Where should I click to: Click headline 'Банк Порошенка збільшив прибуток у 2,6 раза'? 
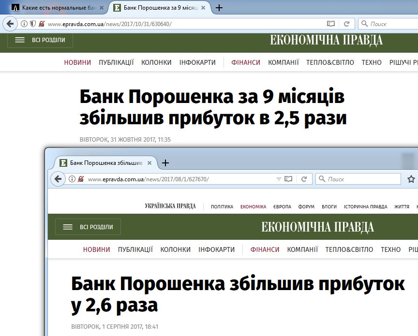[x=238, y=294]
